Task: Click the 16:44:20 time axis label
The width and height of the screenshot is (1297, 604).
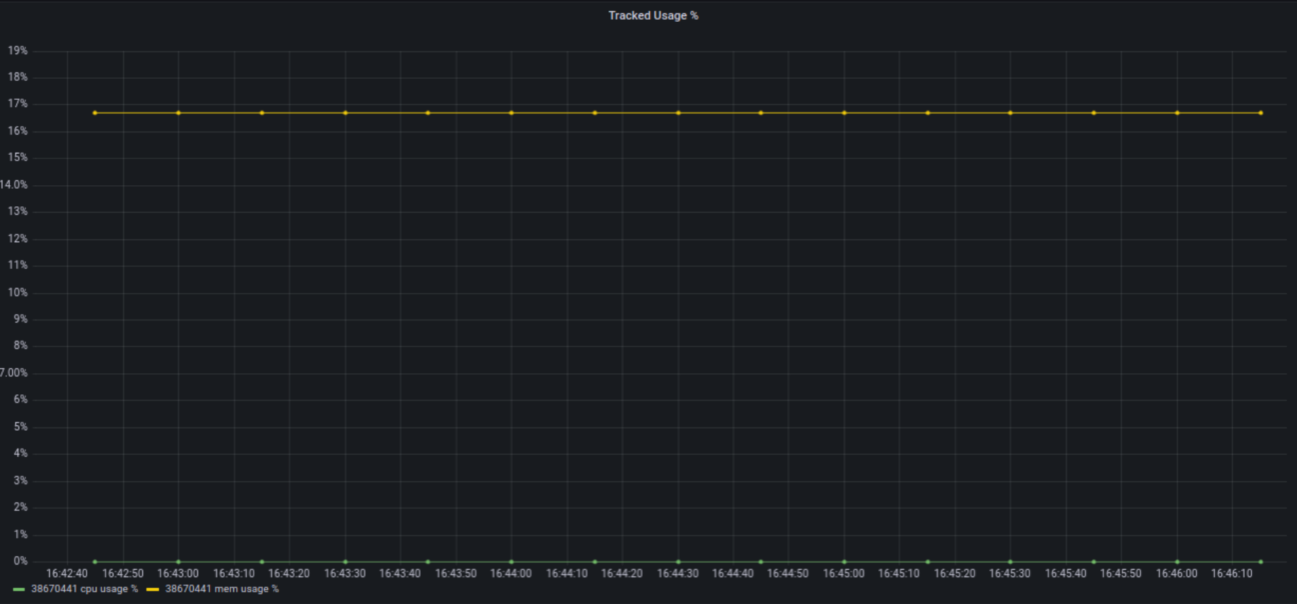Action: 622,574
